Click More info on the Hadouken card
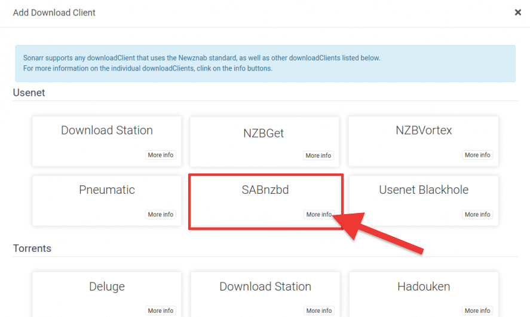This screenshot has height=317, width=530. pyautogui.click(x=477, y=310)
